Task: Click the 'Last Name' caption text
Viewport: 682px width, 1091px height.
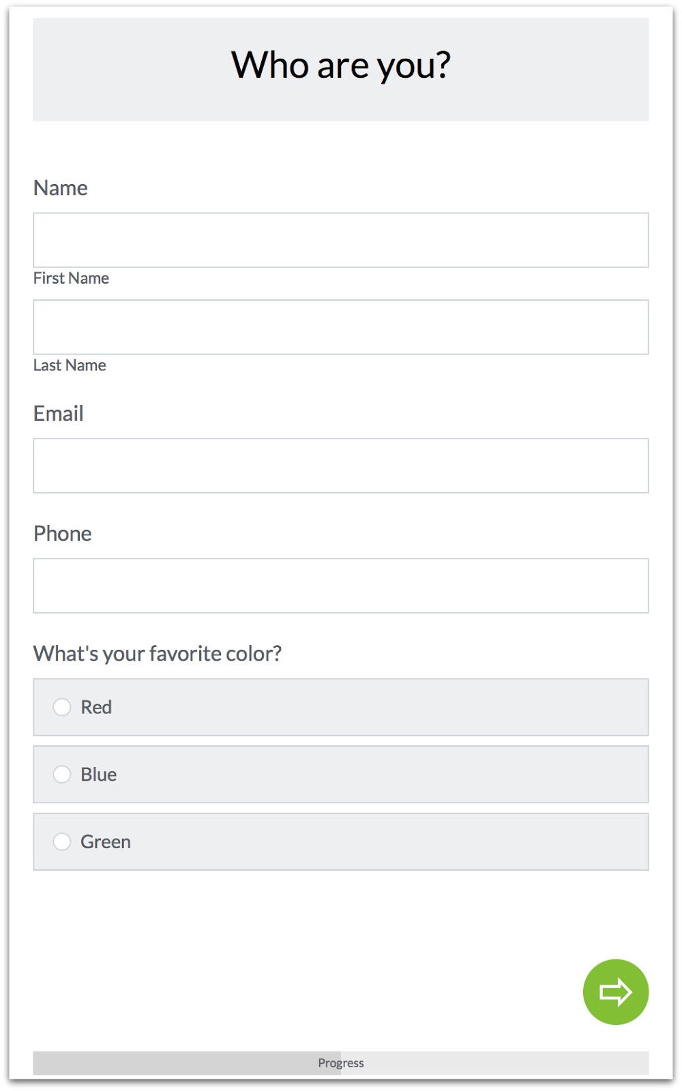Action: (x=70, y=365)
